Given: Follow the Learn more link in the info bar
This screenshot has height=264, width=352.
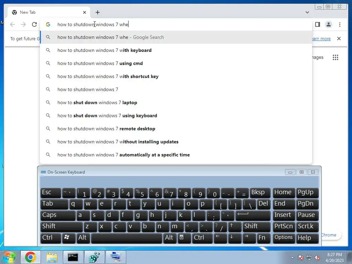Looking at the screenshot, I should coord(321,38).
